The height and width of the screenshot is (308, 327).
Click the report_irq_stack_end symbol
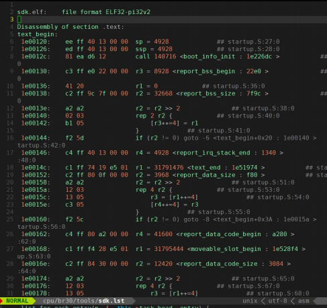pyautogui.click(x=213, y=152)
